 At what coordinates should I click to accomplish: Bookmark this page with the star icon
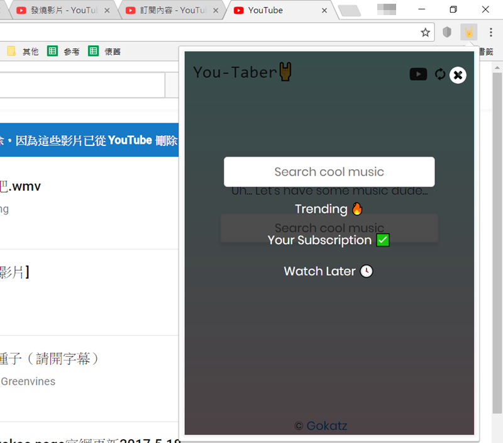(425, 32)
